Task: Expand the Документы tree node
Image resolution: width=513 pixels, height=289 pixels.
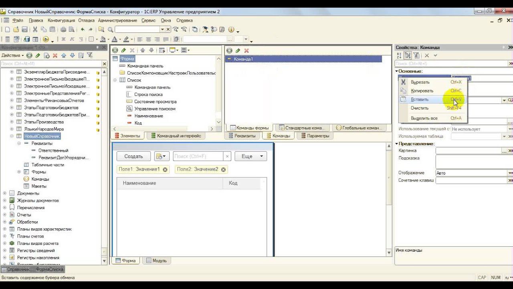Action: click(5, 193)
